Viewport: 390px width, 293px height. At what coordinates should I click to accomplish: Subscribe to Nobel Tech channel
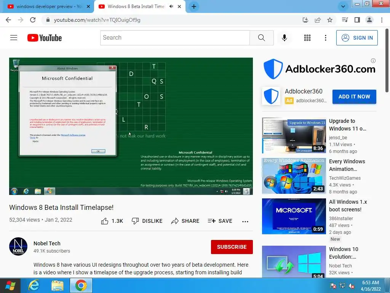(232, 247)
